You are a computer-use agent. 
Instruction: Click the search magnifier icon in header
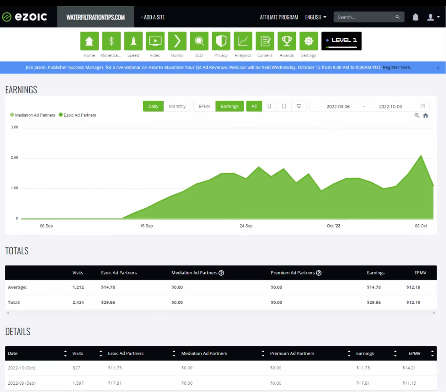[x=397, y=17]
